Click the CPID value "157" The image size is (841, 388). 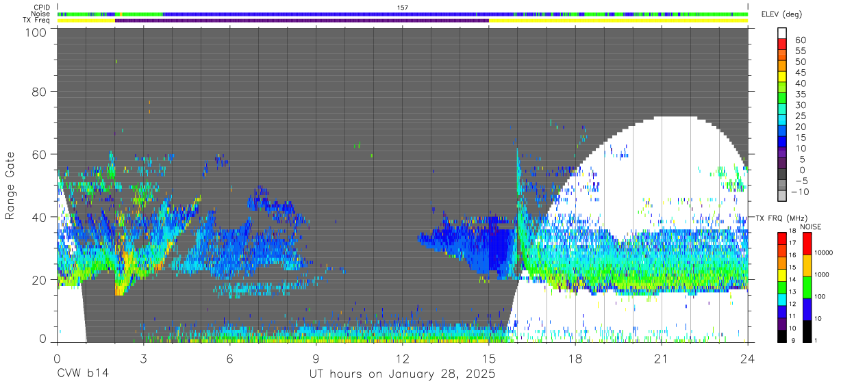[x=403, y=7]
